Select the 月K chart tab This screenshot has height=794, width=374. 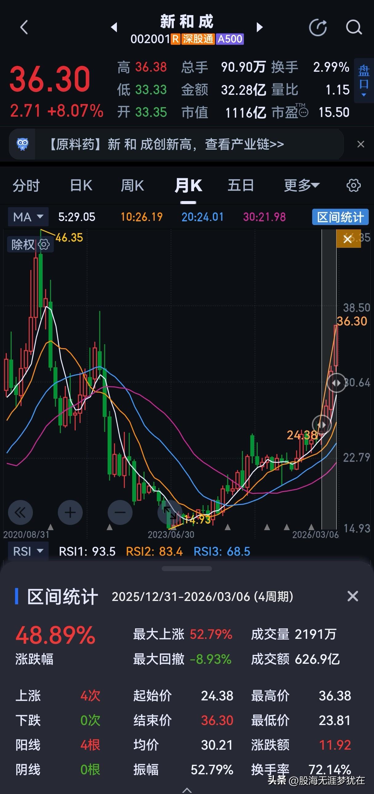coord(188,186)
